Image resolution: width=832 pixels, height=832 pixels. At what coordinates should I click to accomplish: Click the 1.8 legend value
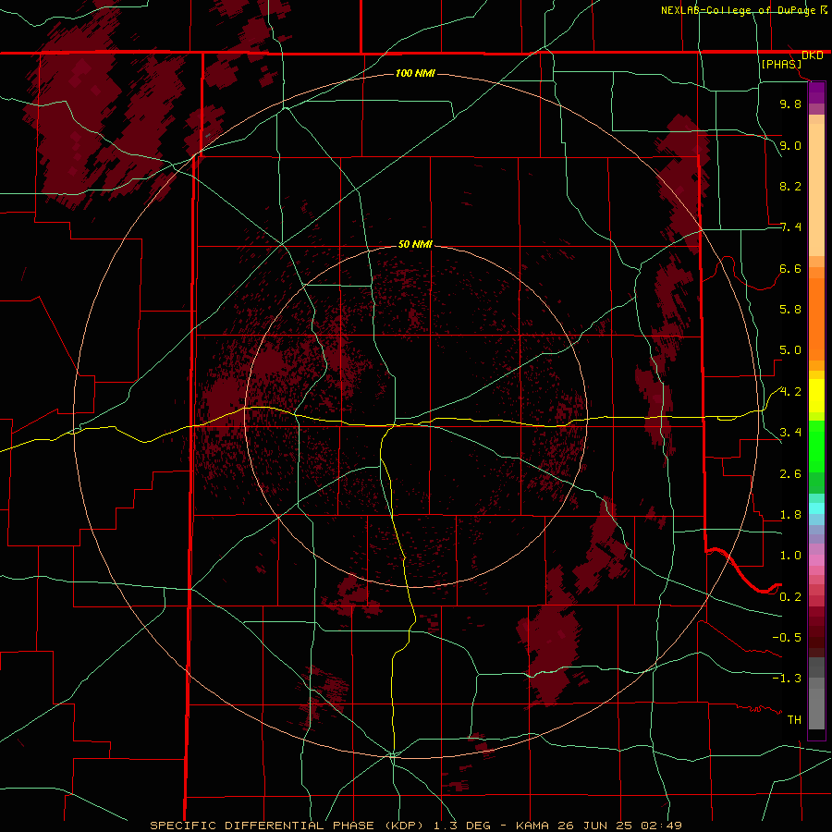click(x=790, y=515)
